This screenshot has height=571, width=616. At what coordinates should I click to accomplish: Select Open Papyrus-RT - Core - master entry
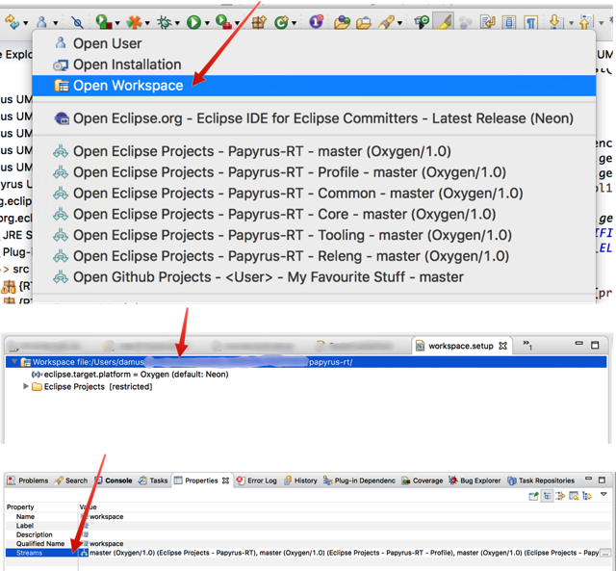[314, 214]
